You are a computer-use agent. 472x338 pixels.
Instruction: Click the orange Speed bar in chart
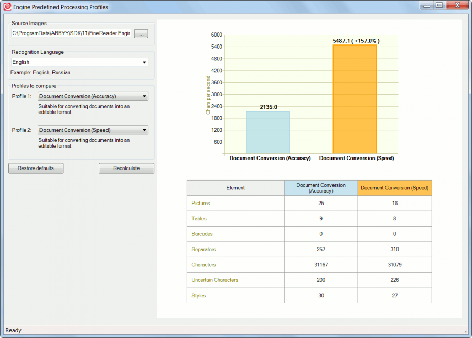point(355,99)
